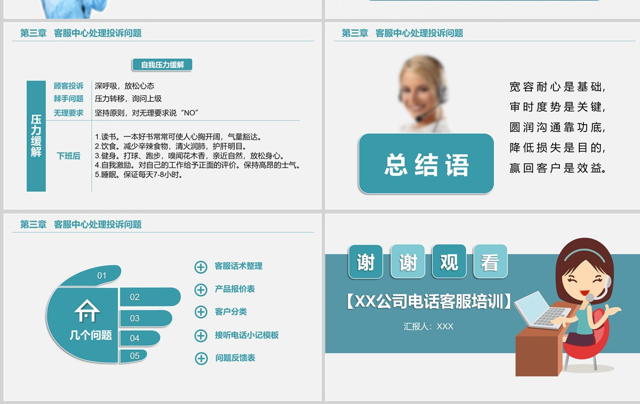The width and height of the screenshot is (640, 404).
Task: Click text 压力转移，询问上级
Action: point(129,99)
